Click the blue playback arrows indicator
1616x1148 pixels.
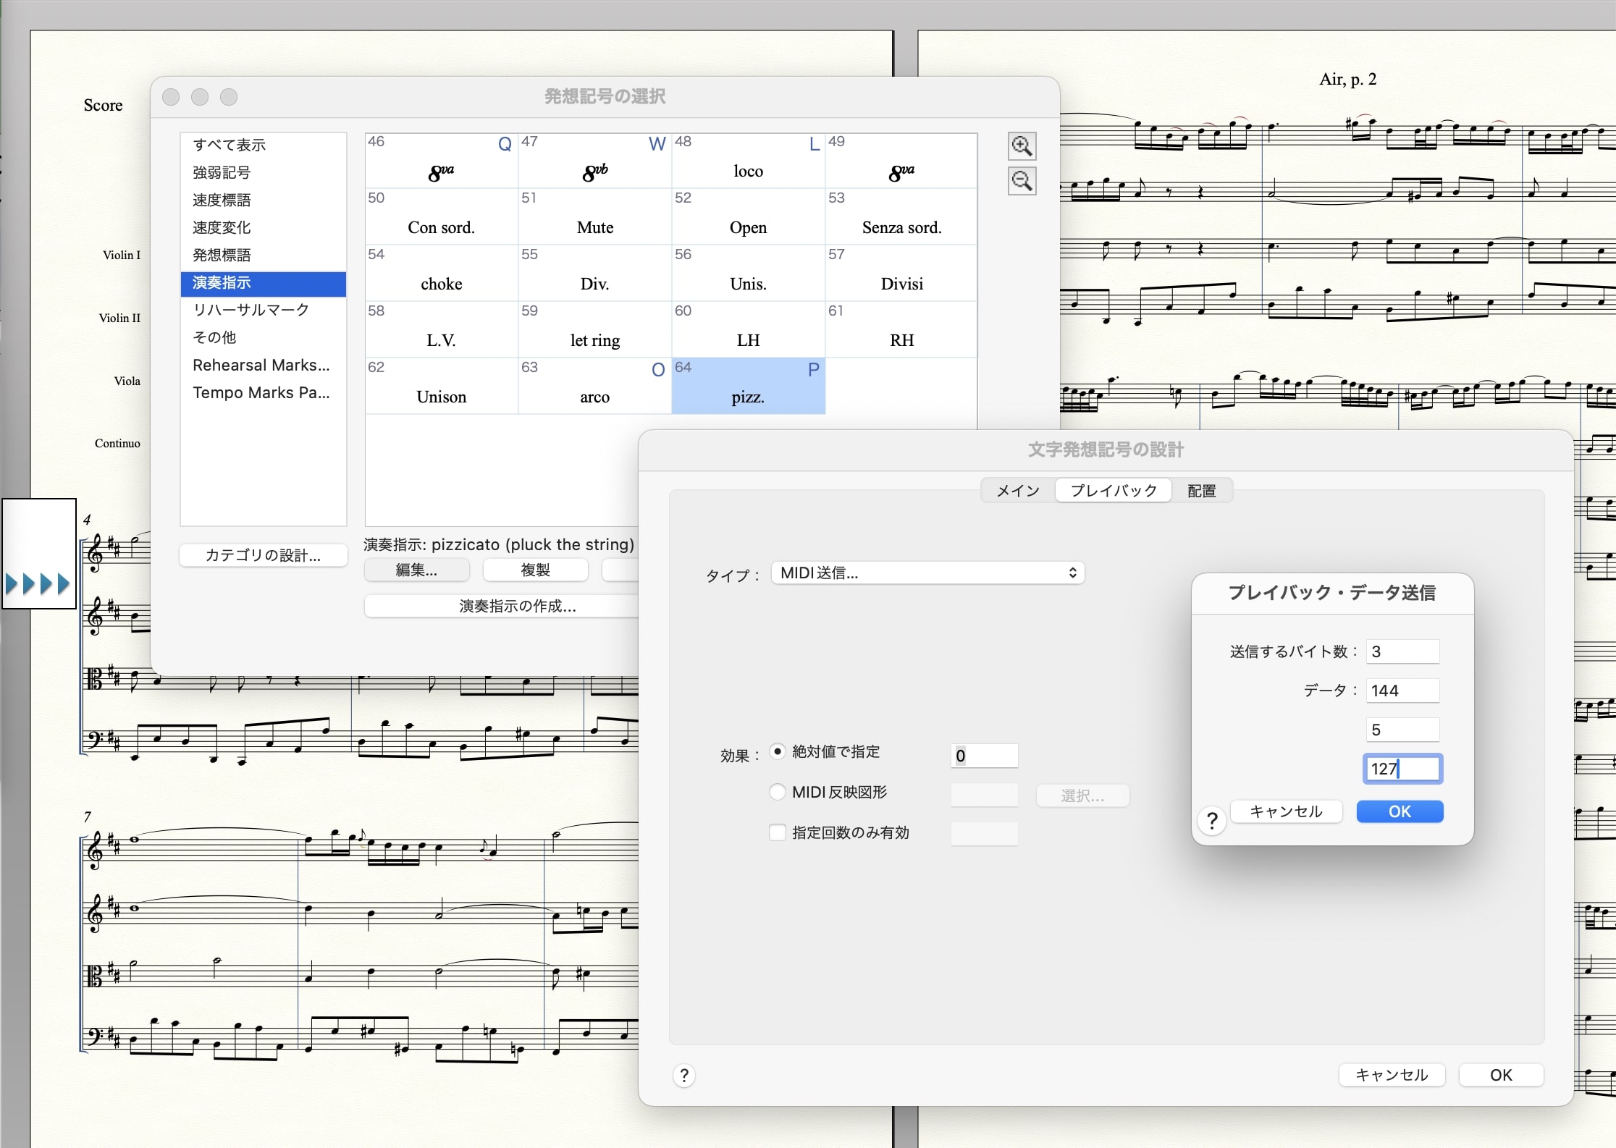click(38, 583)
